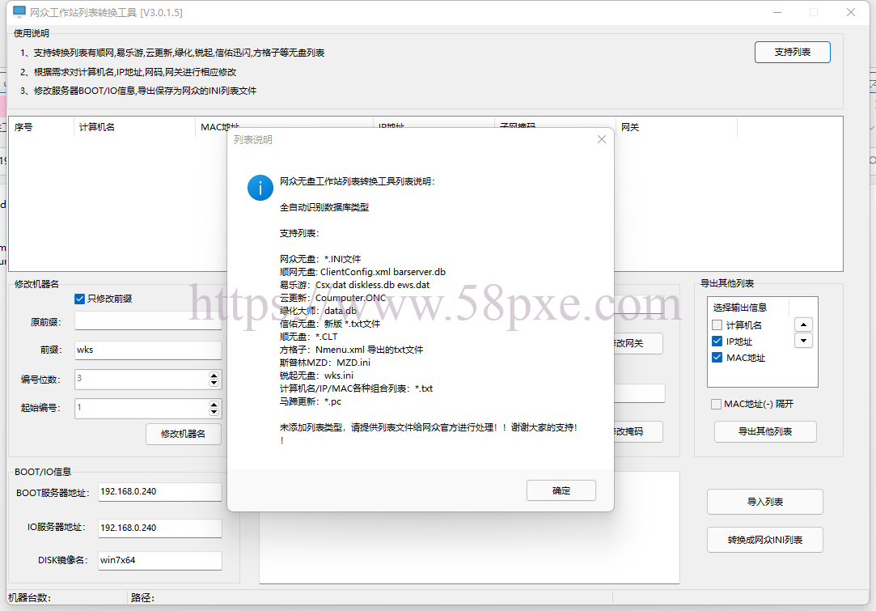Click the 导入列表 button

765,502
